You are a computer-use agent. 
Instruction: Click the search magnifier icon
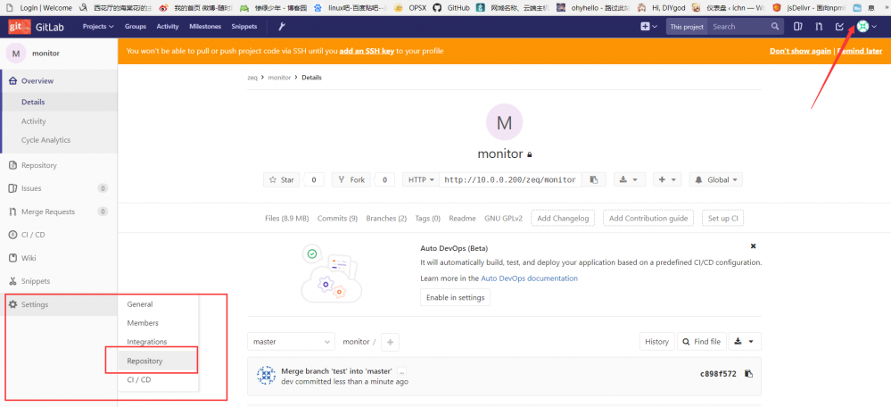[x=775, y=26]
